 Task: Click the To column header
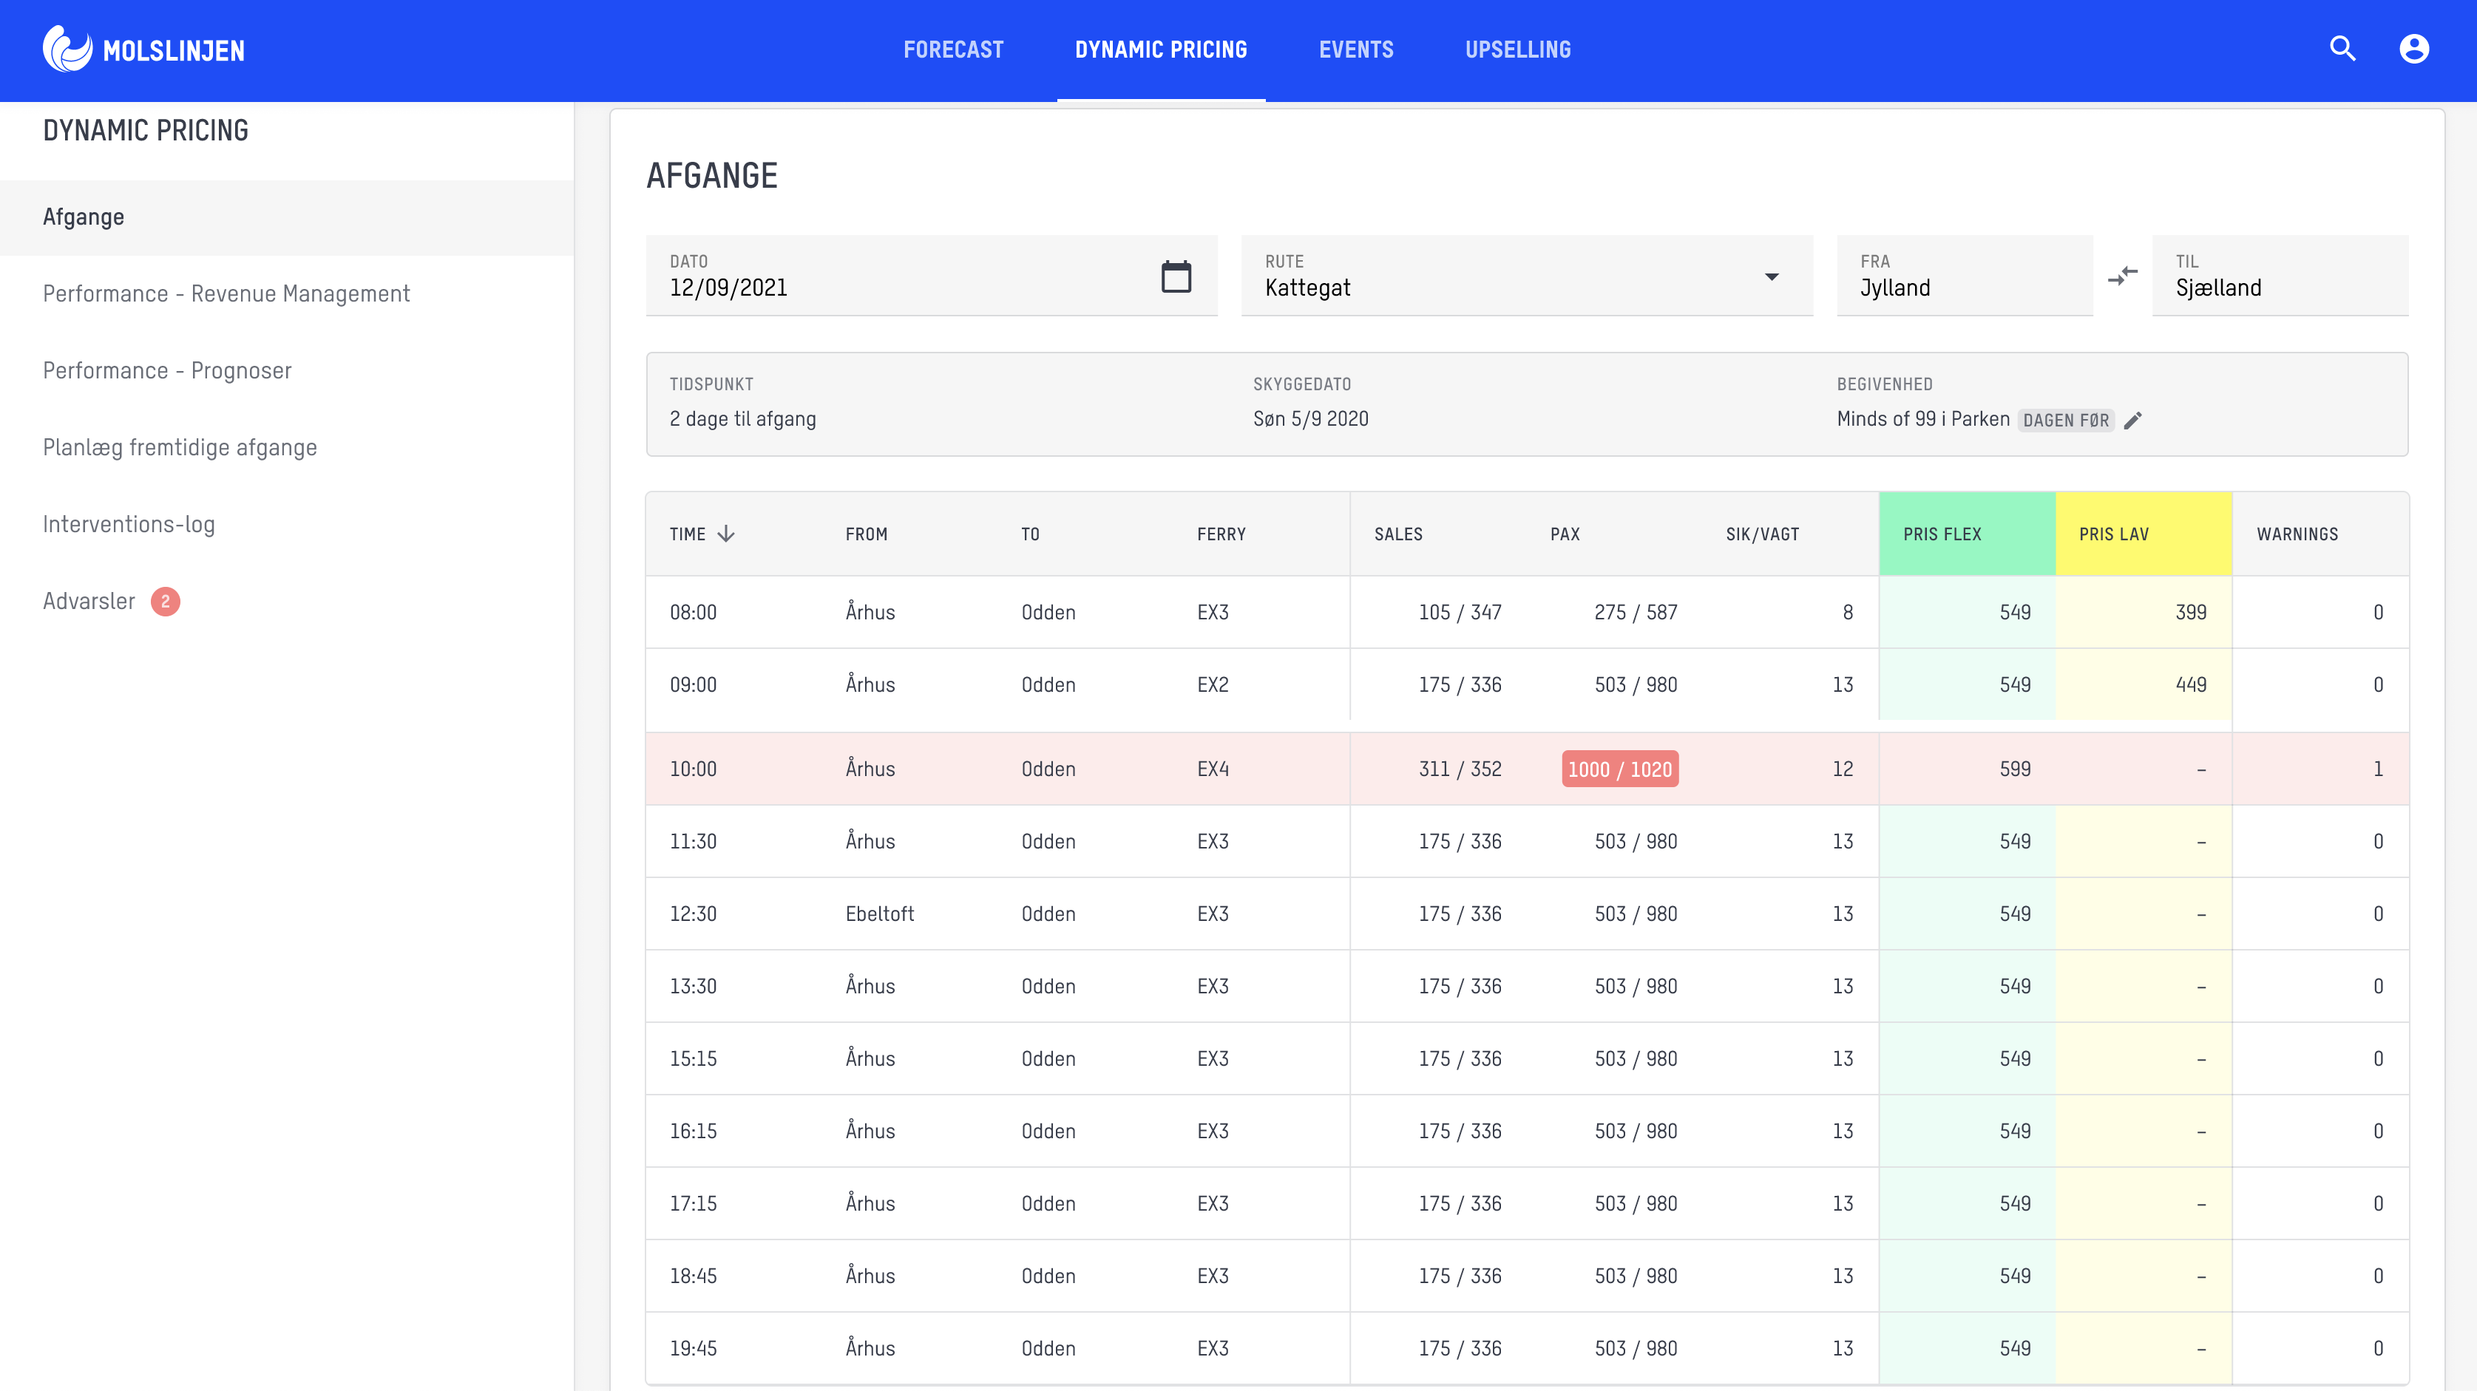tap(1030, 534)
